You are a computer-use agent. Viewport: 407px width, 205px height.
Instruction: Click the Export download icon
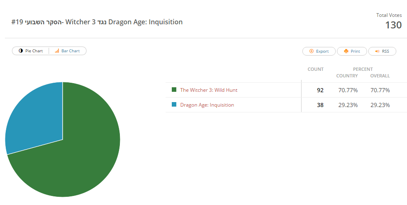point(311,51)
